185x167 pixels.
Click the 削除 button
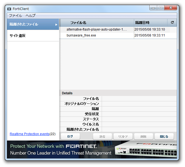point(143,136)
